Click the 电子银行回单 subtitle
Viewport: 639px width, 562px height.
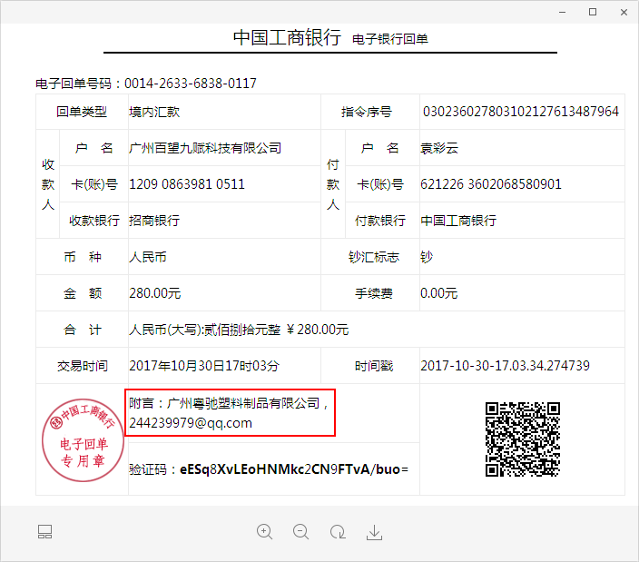390,39
